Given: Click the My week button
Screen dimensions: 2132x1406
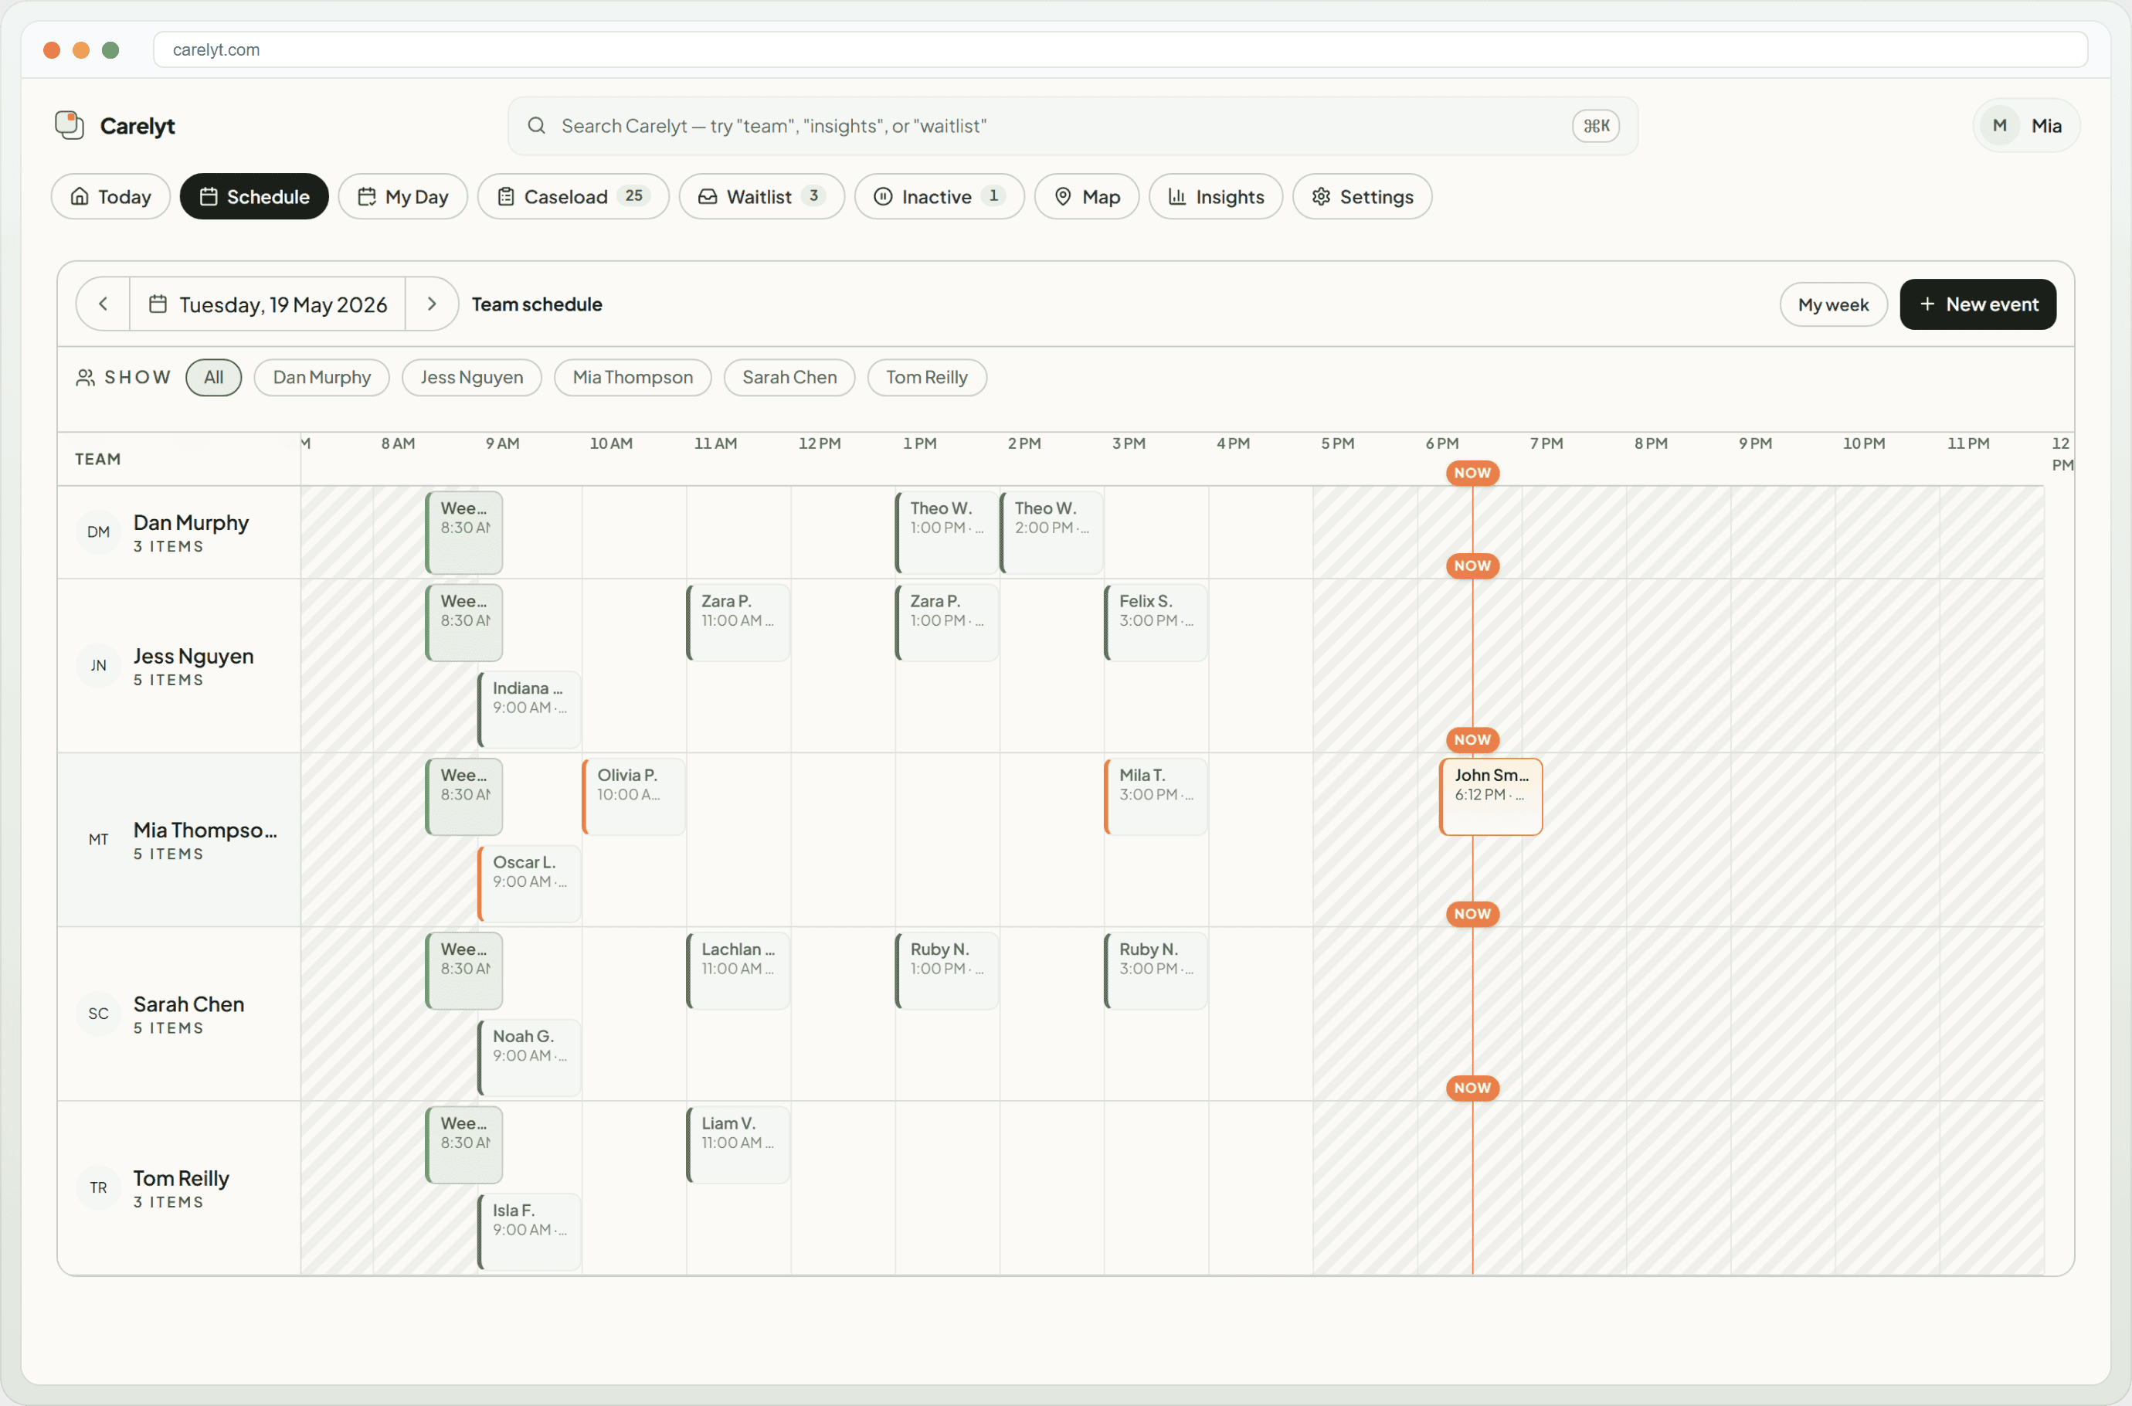Looking at the screenshot, I should [x=1832, y=305].
